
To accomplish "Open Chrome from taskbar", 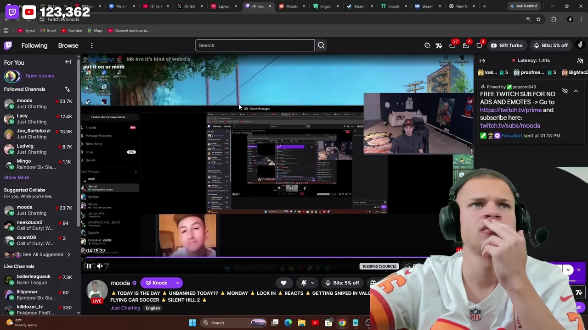I will pyautogui.click(x=342, y=323).
